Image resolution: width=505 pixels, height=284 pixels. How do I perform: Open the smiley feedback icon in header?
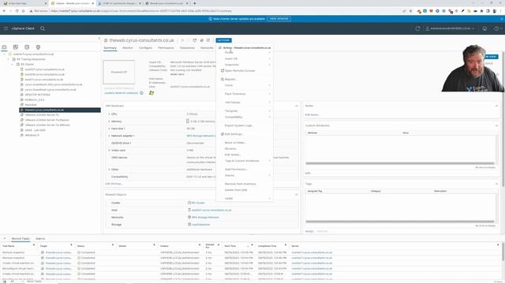pos(484,28)
